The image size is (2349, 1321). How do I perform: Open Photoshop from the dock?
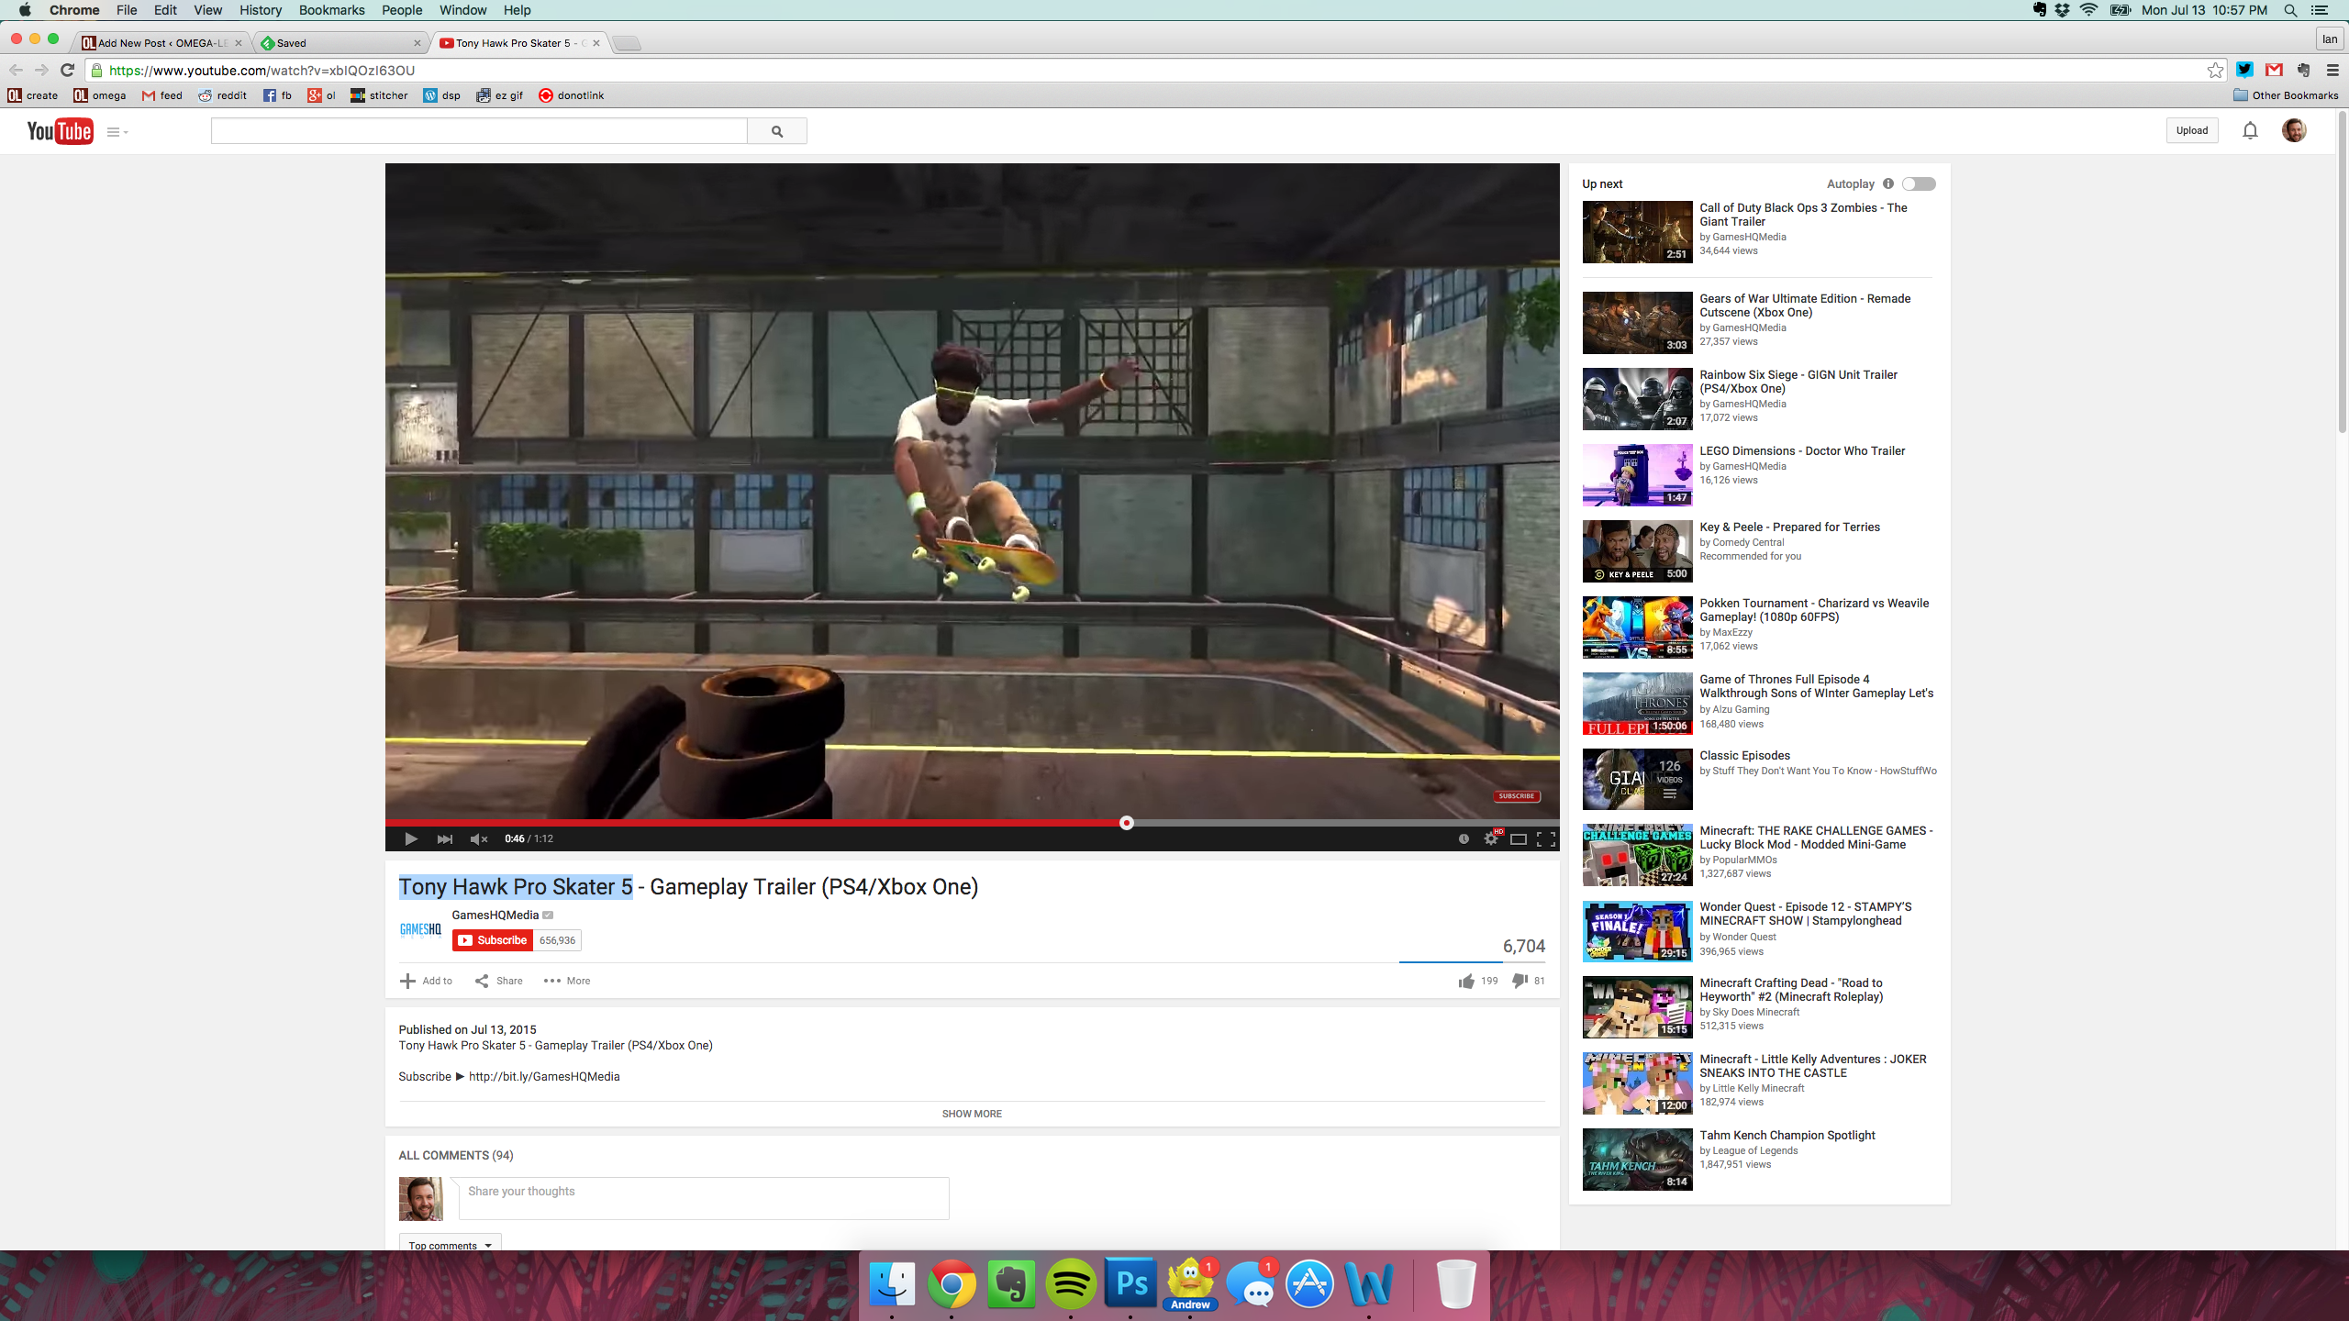[x=1130, y=1283]
